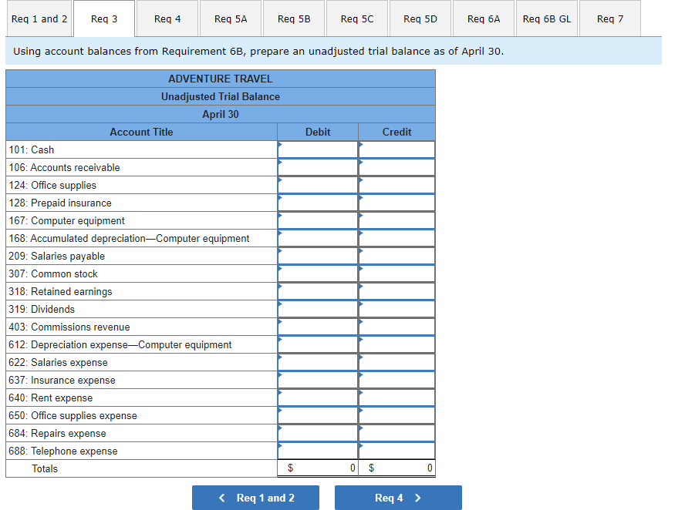Click the '319: Dividends' account label

click(42, 310)
